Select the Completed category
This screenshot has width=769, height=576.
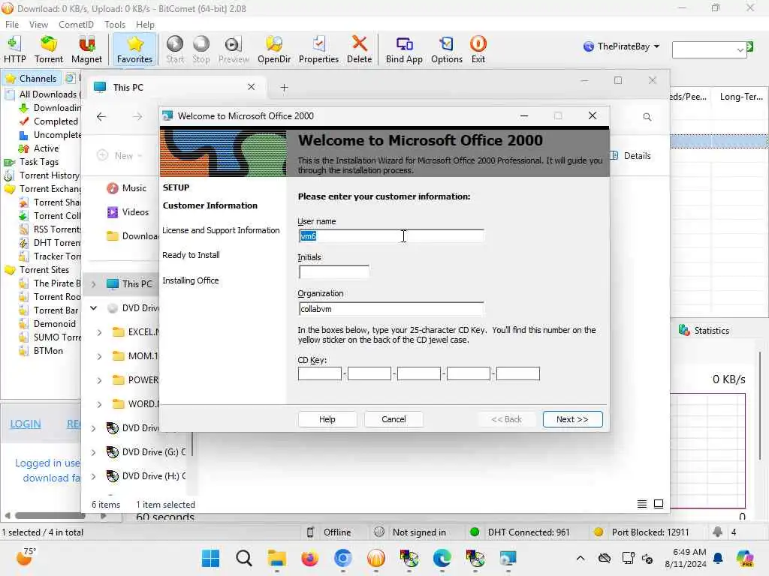point(56,121)
